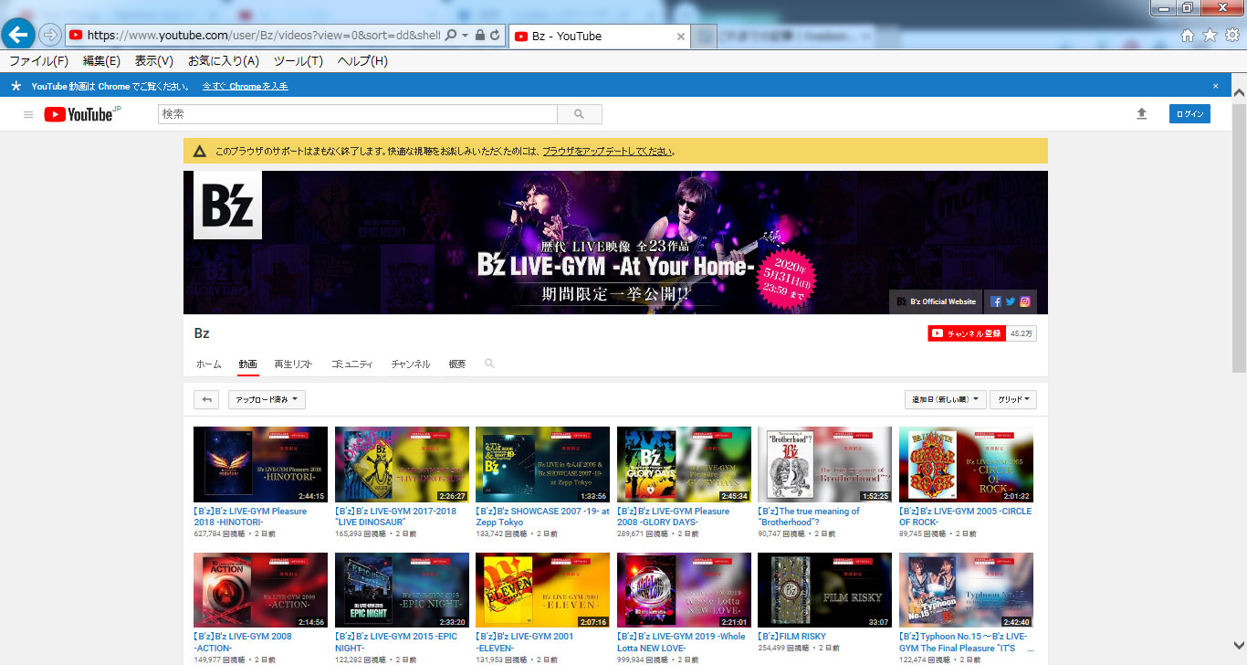1247x665 pixels.
Task: Open the Facebook icon on the banner
Action: (996, 301)
